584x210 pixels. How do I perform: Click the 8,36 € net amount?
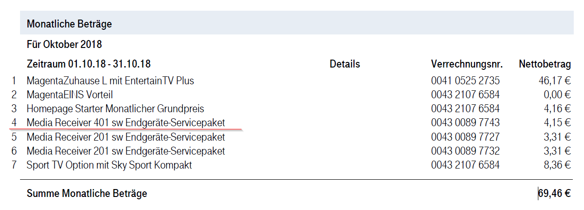point(557,165)
